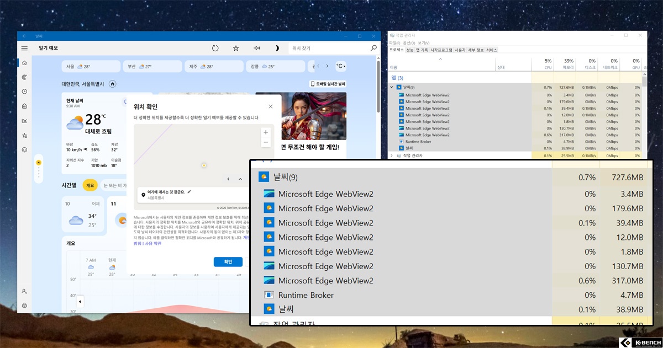Expand the 작업 관리자 process group chevron
The height and width of the screenshot is (348, 663).
pos(392,156)
